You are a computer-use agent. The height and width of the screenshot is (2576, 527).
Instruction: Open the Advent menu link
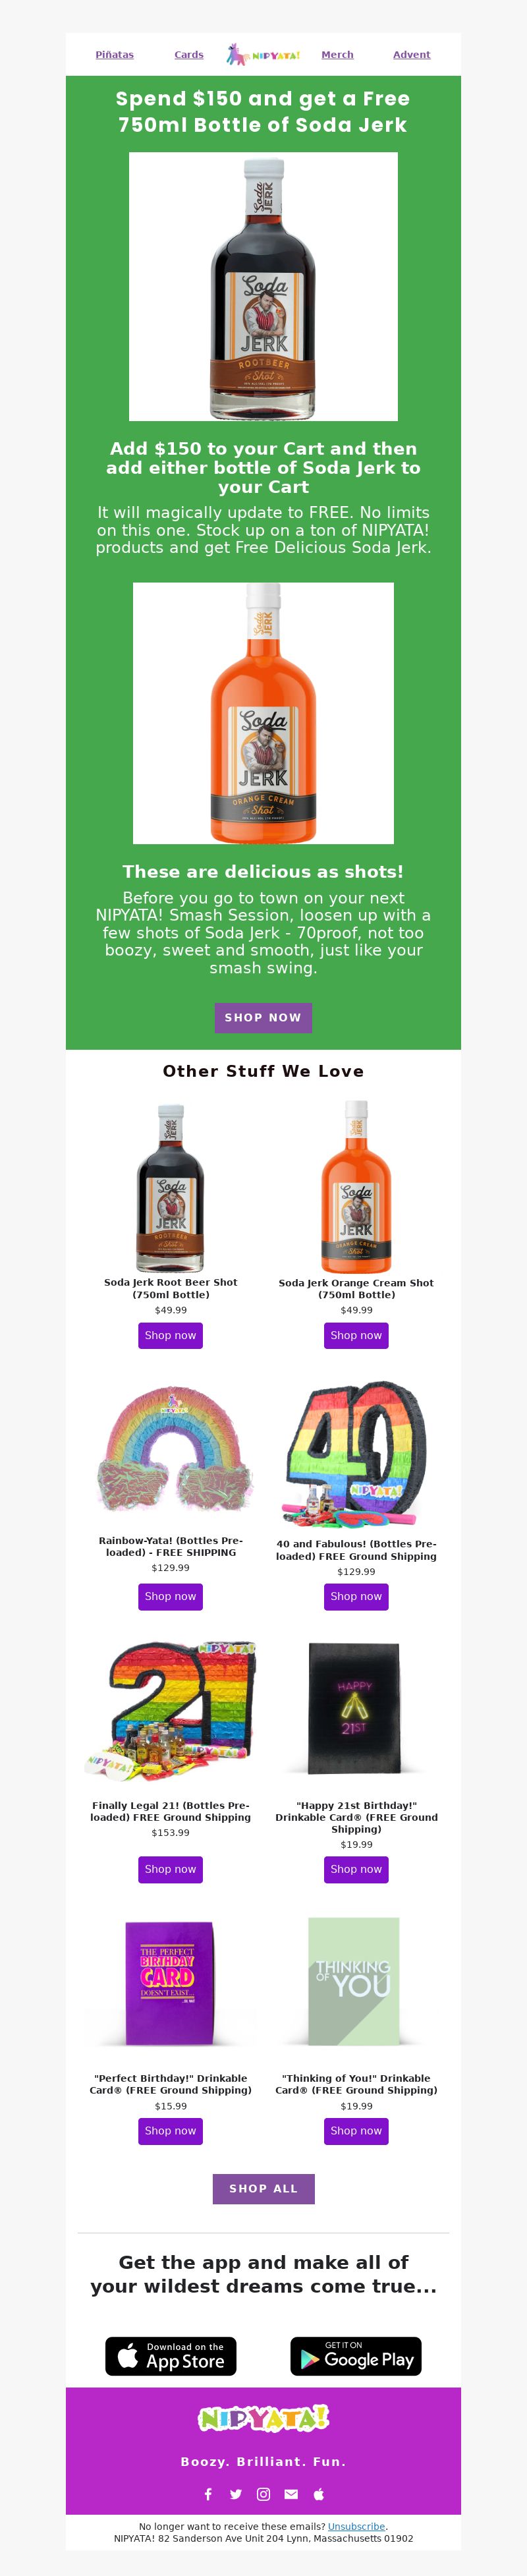click(412, 55)
